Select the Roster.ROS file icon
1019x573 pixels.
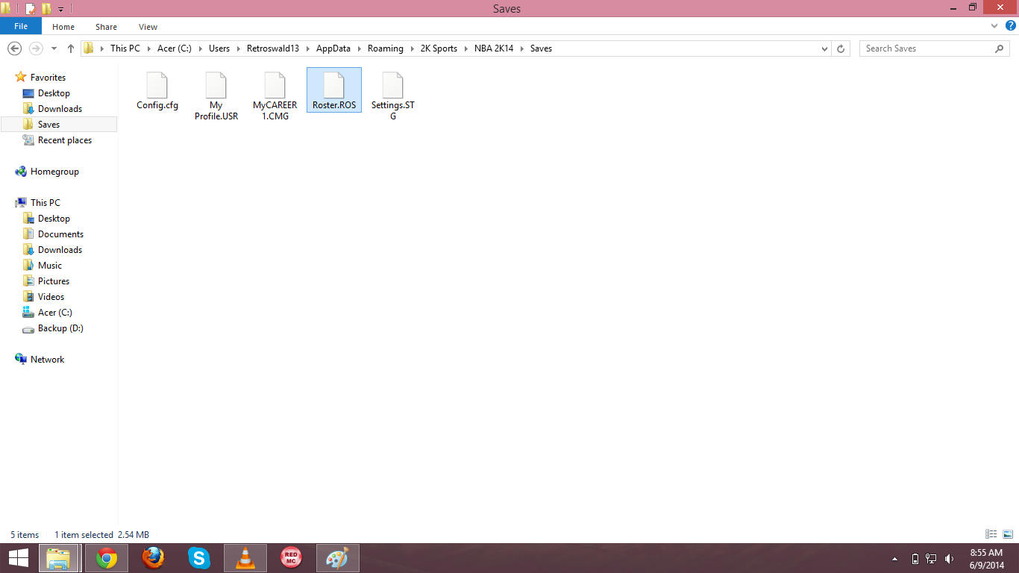pyautogui.click(x=333, y=85)
